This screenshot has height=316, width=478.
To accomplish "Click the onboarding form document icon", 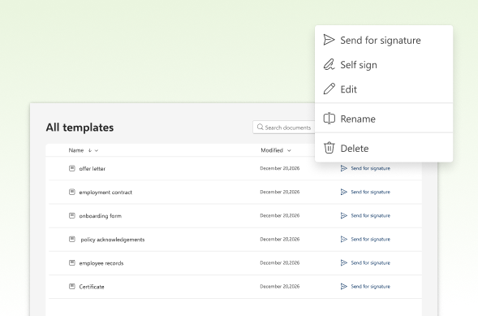I will click(72, 215).
